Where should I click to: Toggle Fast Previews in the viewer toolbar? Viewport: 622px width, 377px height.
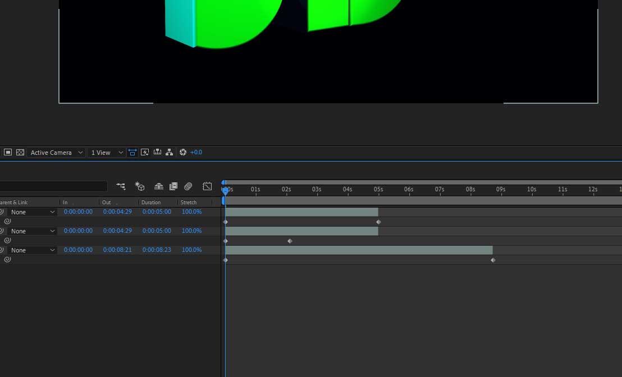click(x=145, y=152)
